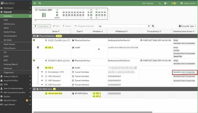Collapse the Physical Interface group
The image size is (198, 113).
(x=34, y=36)
